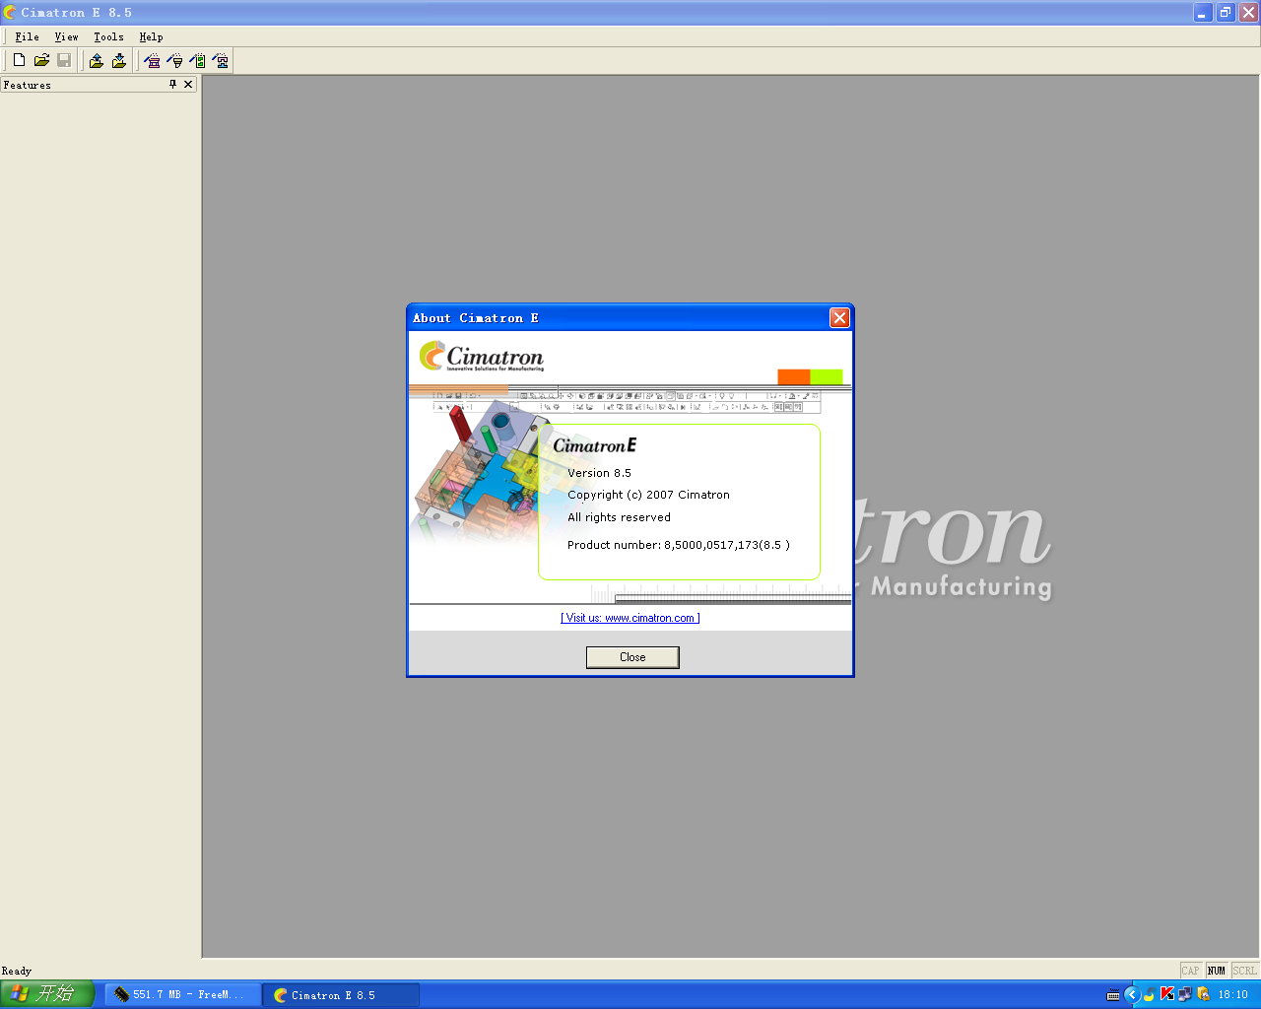This screenshot has width=1261, height=1009.
Task: Click the Features panel title
Action: click(28, 85)
